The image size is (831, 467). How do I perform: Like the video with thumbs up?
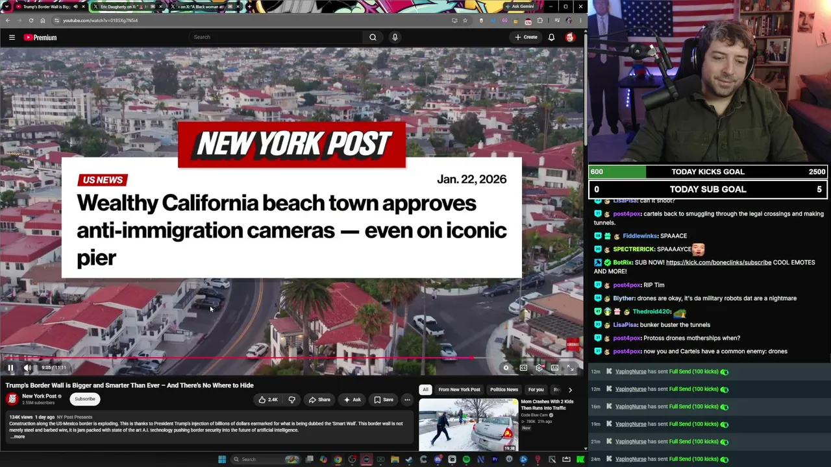coord(268,400)
